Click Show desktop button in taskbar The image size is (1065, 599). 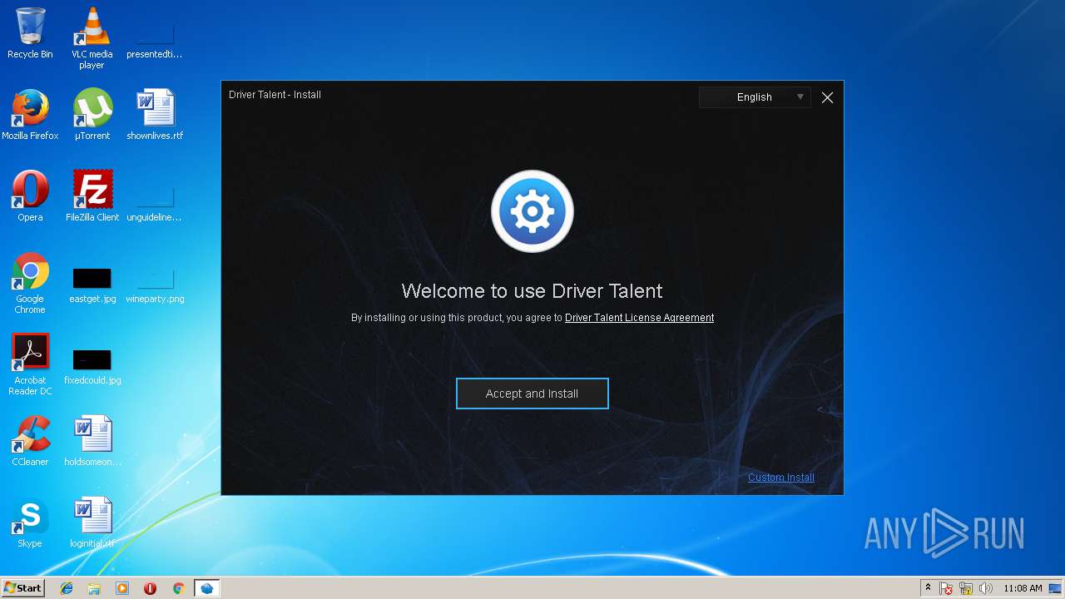(1056, 588)
